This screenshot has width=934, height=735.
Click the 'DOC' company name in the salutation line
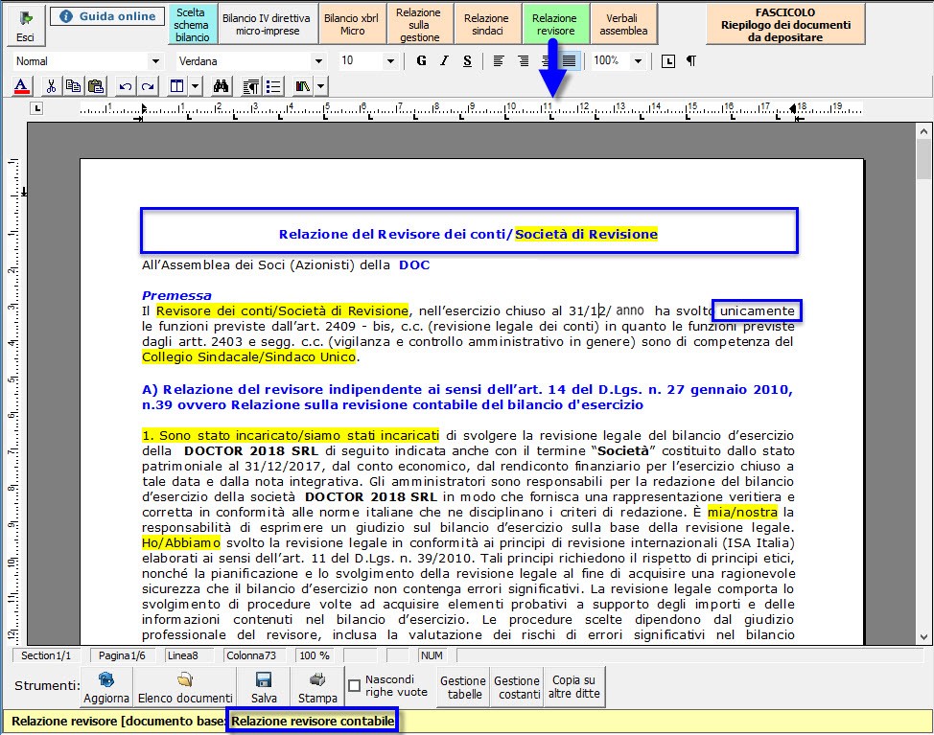pos(414,264)
